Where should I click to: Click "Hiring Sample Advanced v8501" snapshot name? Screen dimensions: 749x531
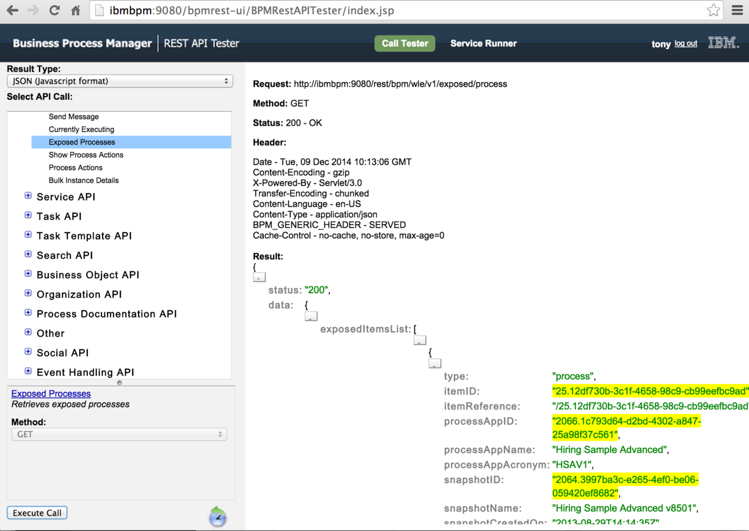[x=624, y=508]
